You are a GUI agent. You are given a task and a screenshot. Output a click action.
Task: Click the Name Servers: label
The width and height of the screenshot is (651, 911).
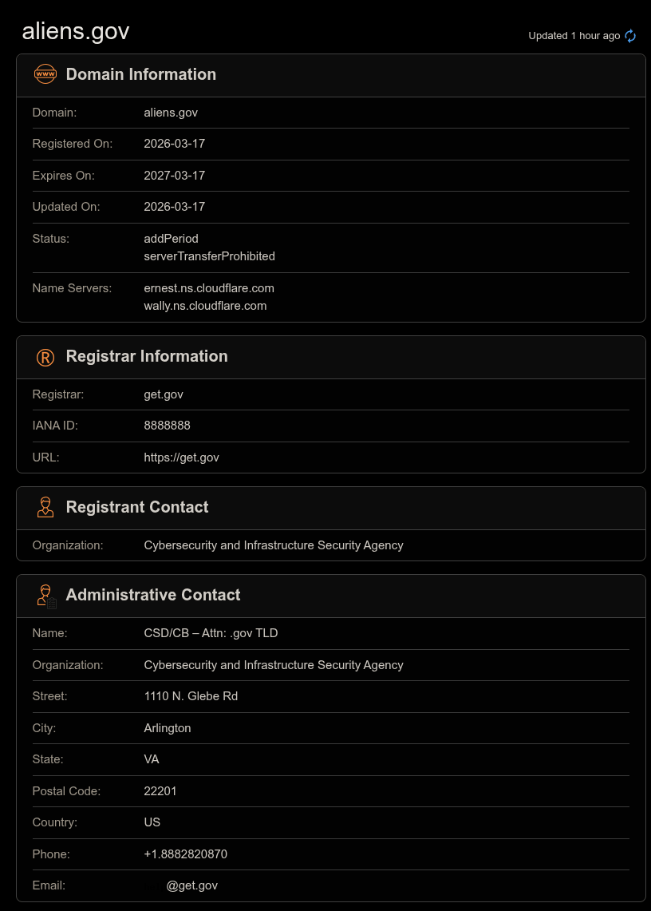[x=72, y=288]
